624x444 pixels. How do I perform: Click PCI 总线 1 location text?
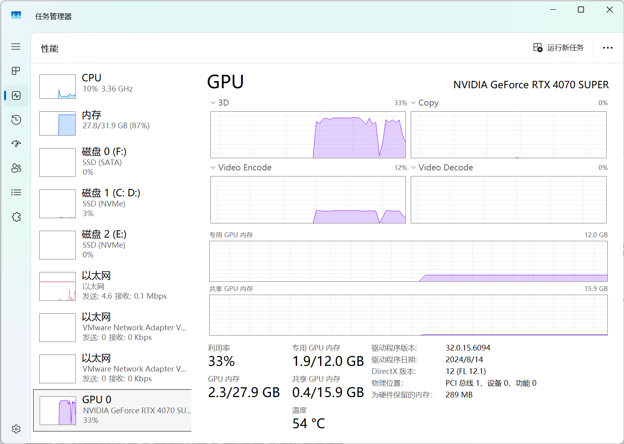point(491,383)
